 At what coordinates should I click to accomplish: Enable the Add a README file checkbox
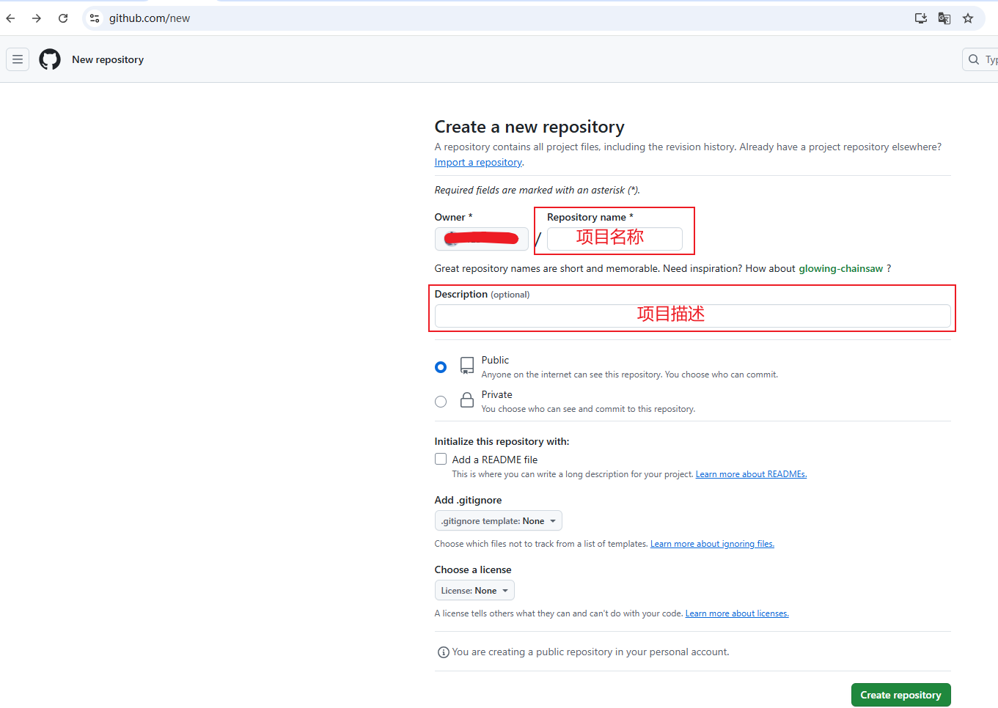(x=441, y=459)
